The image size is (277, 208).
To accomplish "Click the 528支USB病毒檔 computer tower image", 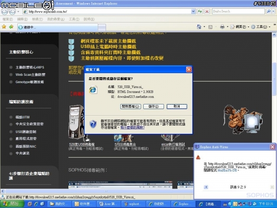I will click(x=76, y=122).
